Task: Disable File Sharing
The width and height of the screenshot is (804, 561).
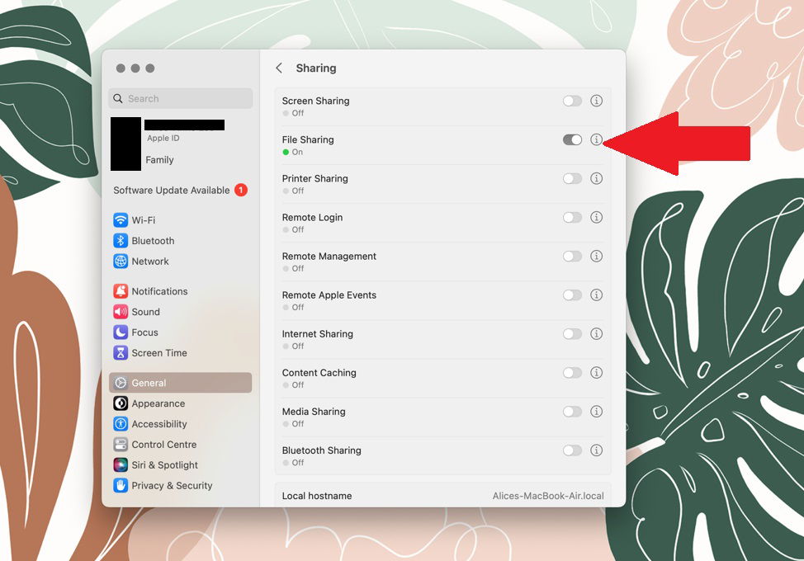Action: 573,139
